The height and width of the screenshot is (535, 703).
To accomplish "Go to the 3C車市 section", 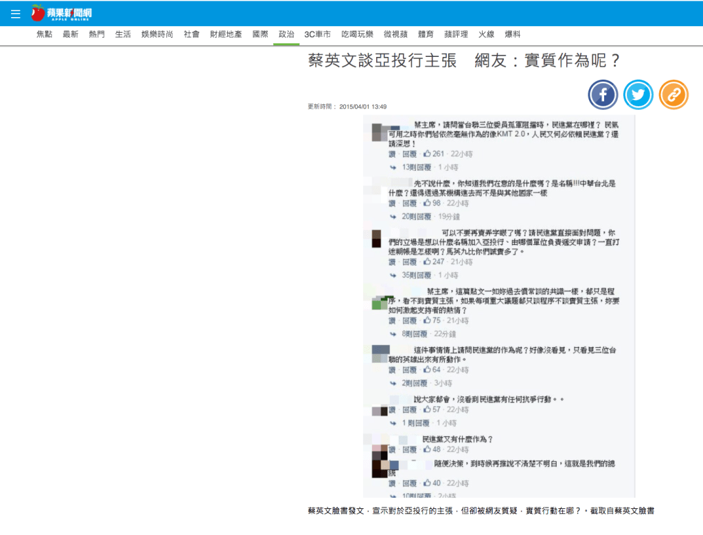I will pos(317,34).
